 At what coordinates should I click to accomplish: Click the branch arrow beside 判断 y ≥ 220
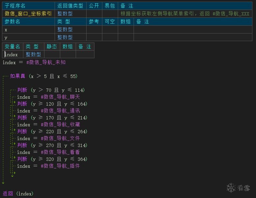click(x=15, y=130)
